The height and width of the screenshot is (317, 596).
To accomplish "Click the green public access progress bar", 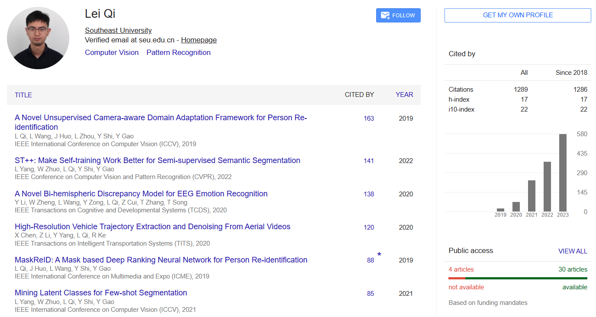I will [526, 278].
